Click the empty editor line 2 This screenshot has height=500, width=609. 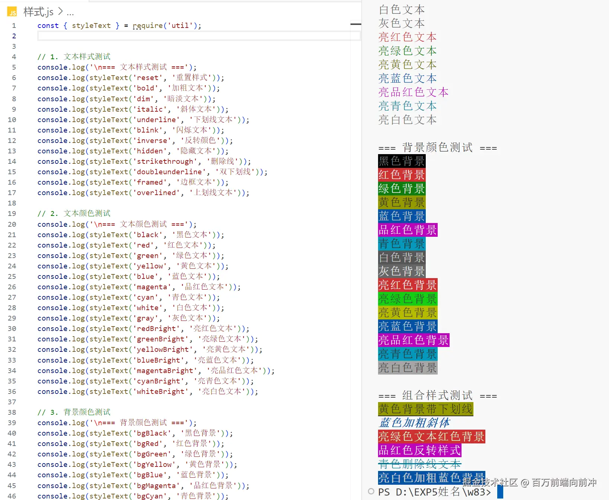(199, 36)
